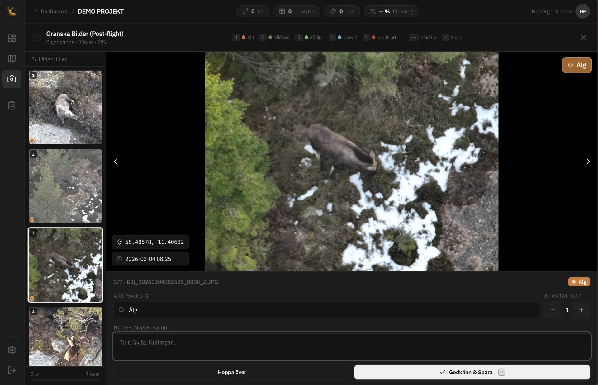
Task: Click the review progress bar
Action: (65, 380)
